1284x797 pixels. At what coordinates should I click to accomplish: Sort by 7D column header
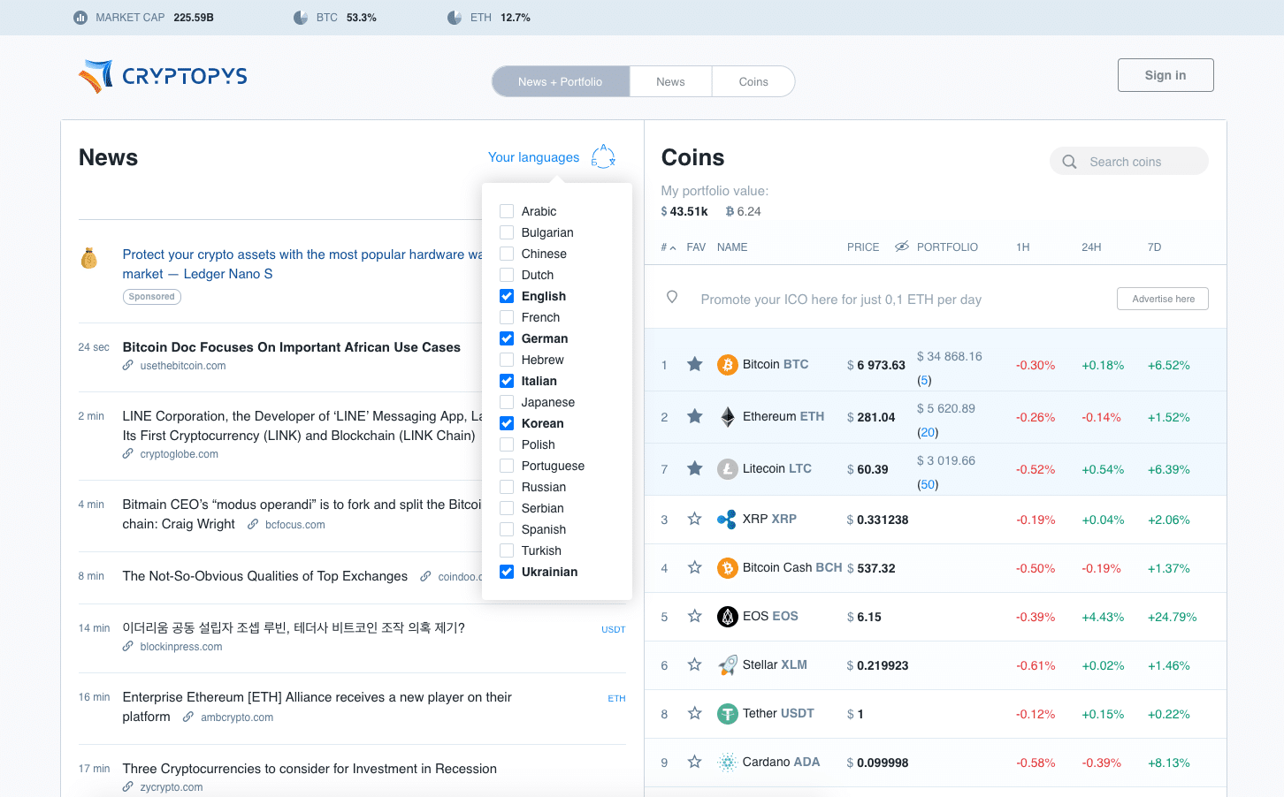[x=1154, y=247]
